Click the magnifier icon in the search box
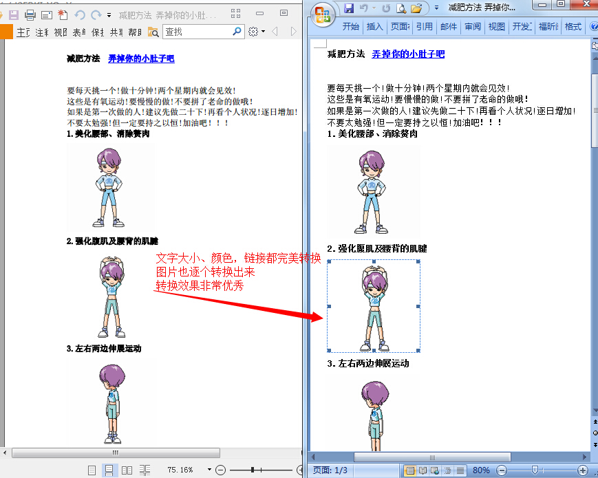This screenshot has width=598, height=478. (237, 31)
